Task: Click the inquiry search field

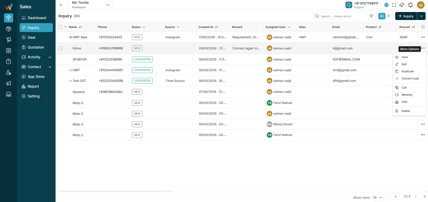Action: pos(339,16)
